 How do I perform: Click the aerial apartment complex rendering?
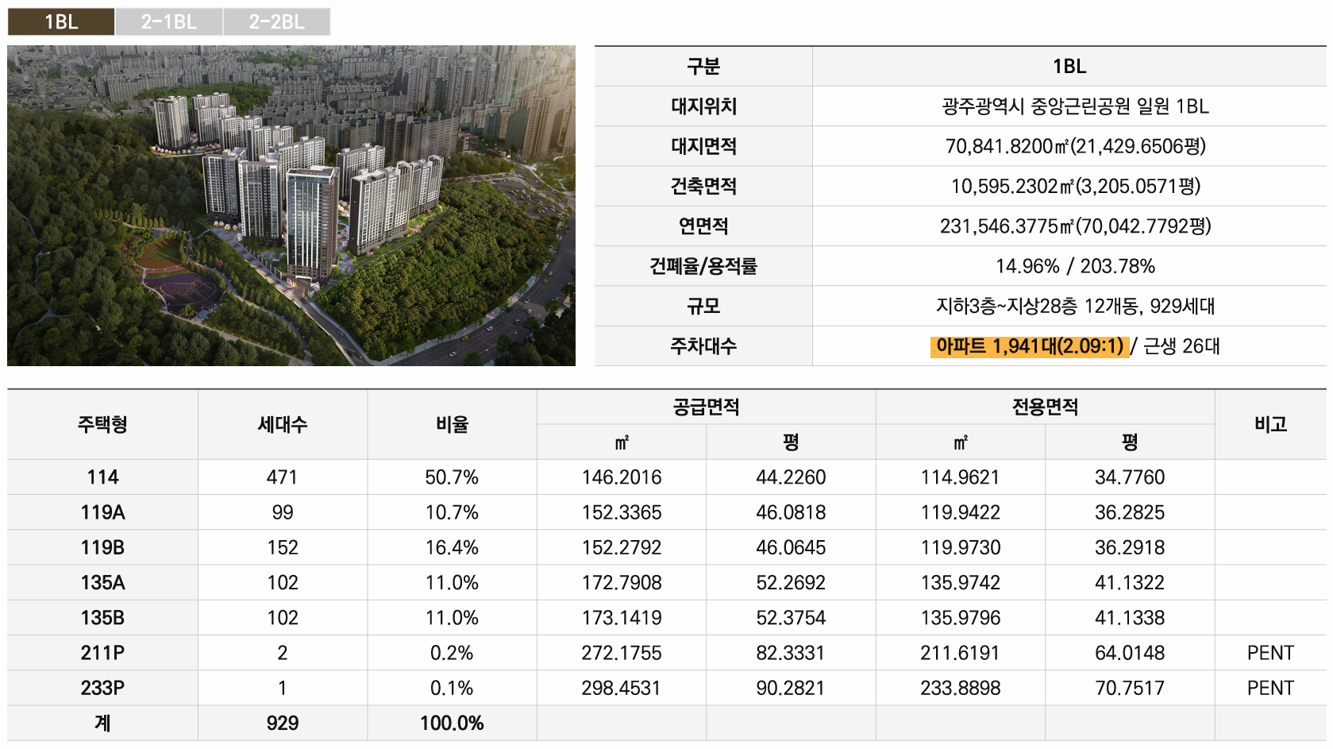pyautogui.click(x=291, y=206)
